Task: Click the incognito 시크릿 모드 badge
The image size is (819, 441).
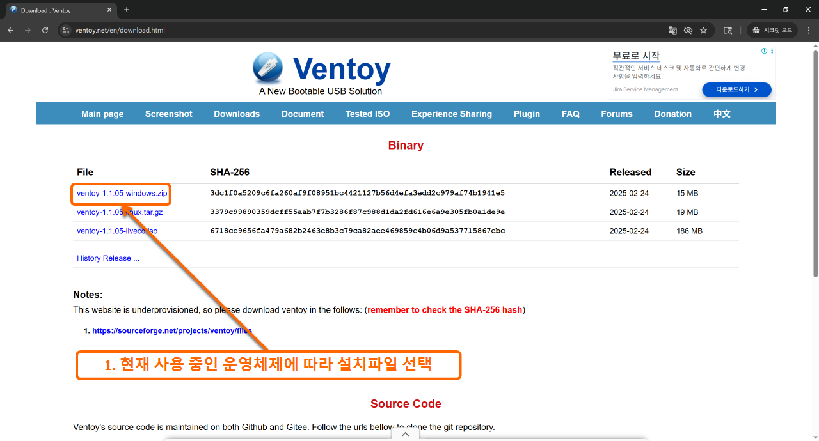Action: pyautogui.click(x=772, y=29)
